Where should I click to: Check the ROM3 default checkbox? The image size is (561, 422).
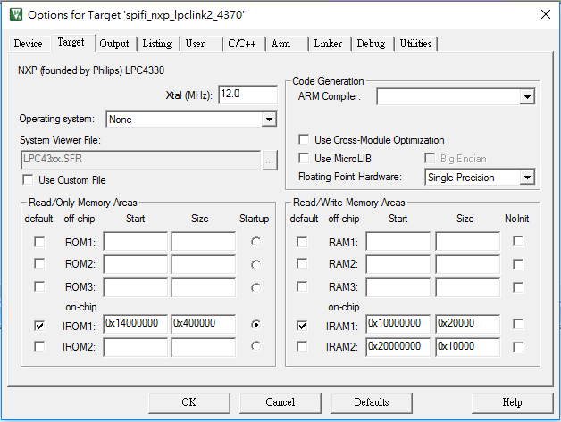click(39, 286)
